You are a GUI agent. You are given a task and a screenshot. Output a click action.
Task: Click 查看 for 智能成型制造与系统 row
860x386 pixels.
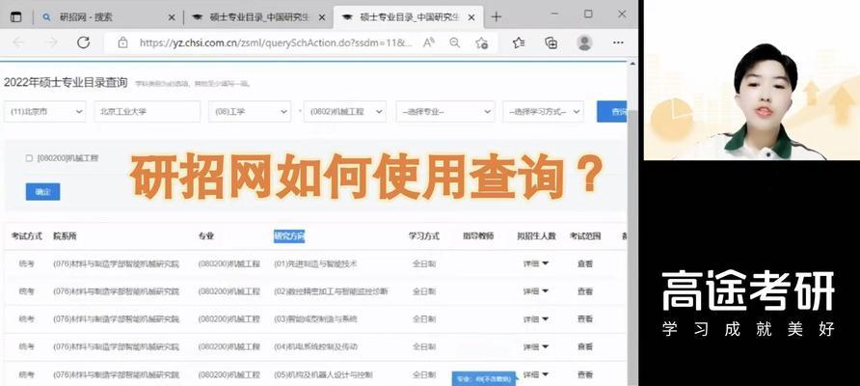(585, 319)
